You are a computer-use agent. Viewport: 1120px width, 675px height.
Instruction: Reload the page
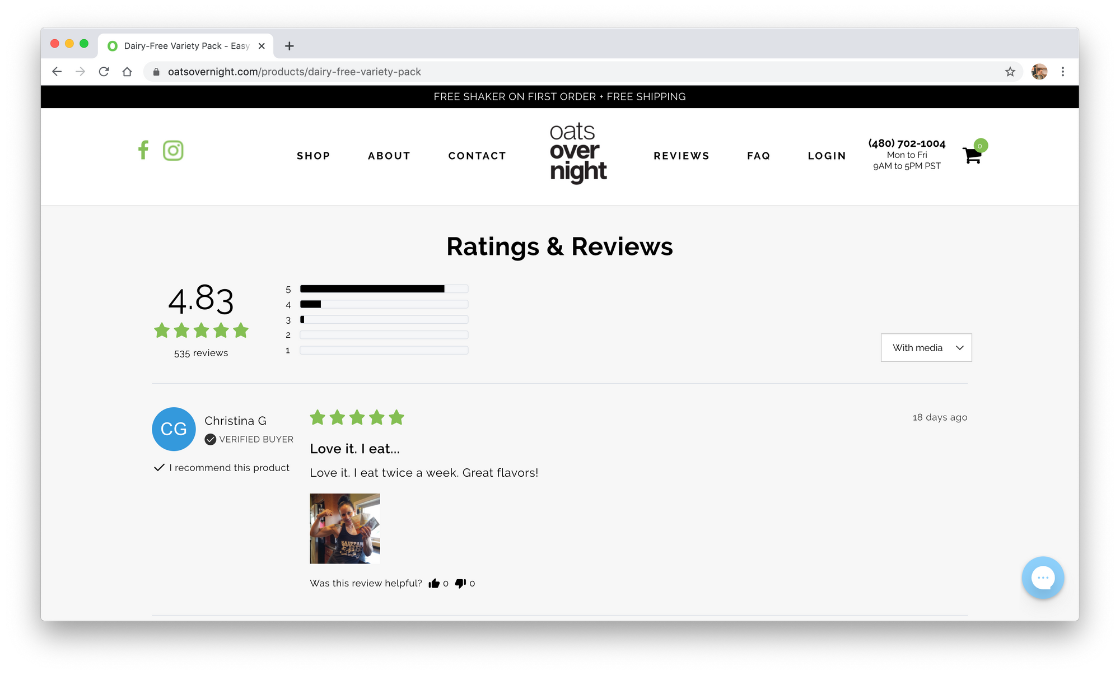[x=104, y=72]
